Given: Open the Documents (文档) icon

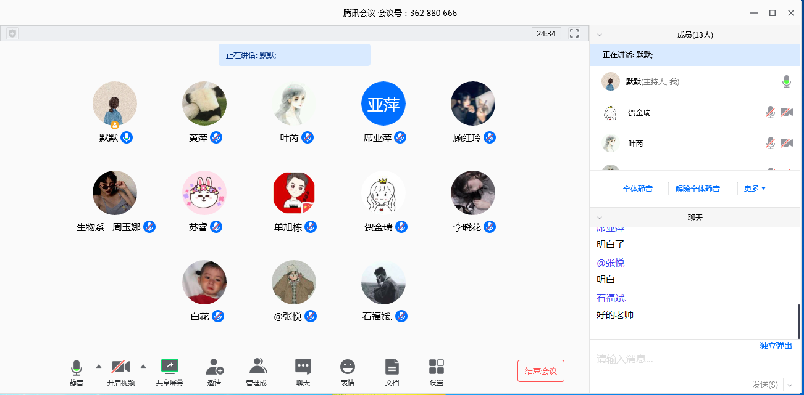Looking at the screenshot, I should (x=392, y=367).
